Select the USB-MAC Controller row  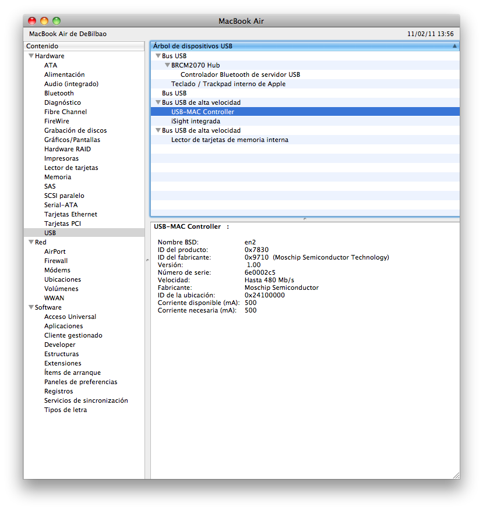click(305, 112)
